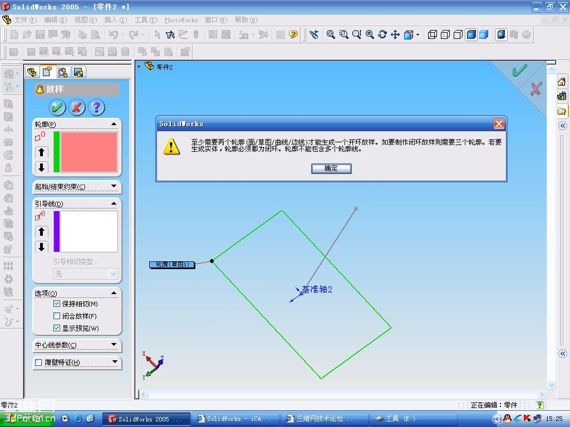Enable the 闭合放样(F) checkbox
The height and width of the screenshot is (427, 570).
click(x=57, y=316)
